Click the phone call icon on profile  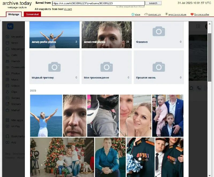tap(199, 88)
